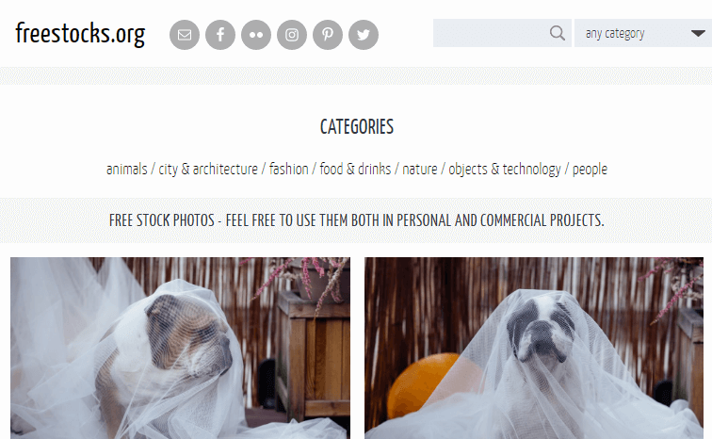Open the black-and-white bulldog veil photo
This screenshot has width=712, height=439.
pyautogui.click(x=534, y=349)
